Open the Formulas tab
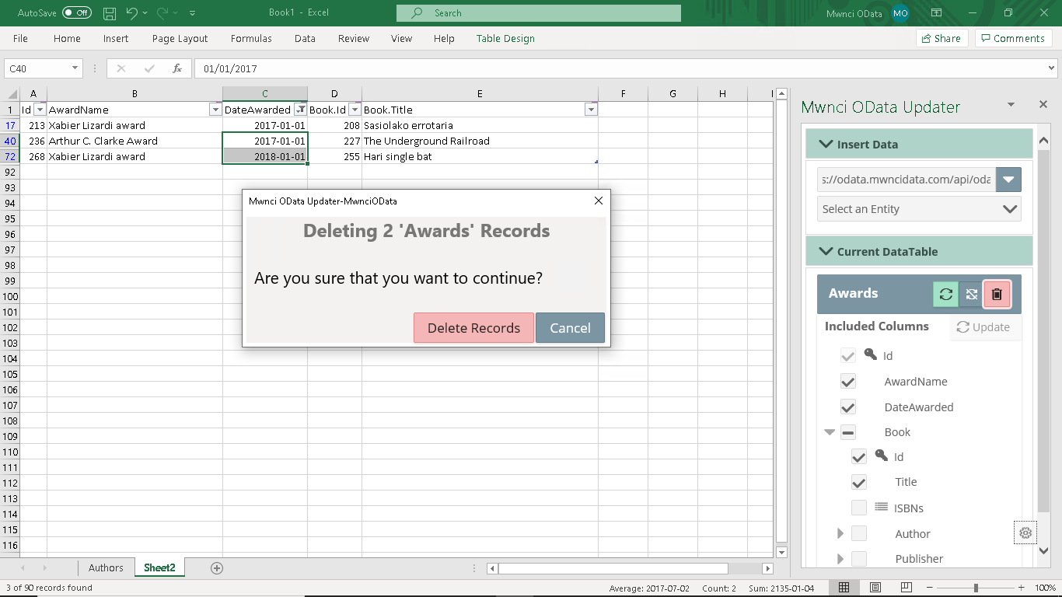1062x597 pixels. pos(251,38)
